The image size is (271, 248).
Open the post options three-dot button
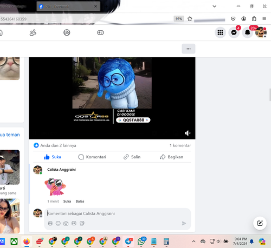189,49
